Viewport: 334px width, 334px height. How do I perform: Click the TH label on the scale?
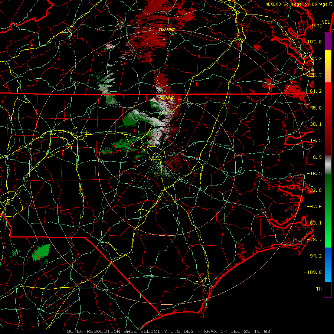coord(319,289)
